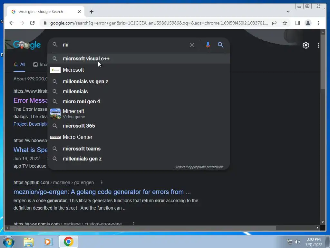Viewport: 330px width, 248px height.
Task: Open 'Project Descriptio...' sitelink
Action: (x=31, y=124)
